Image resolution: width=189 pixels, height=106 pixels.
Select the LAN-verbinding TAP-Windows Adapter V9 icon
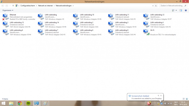41,17
